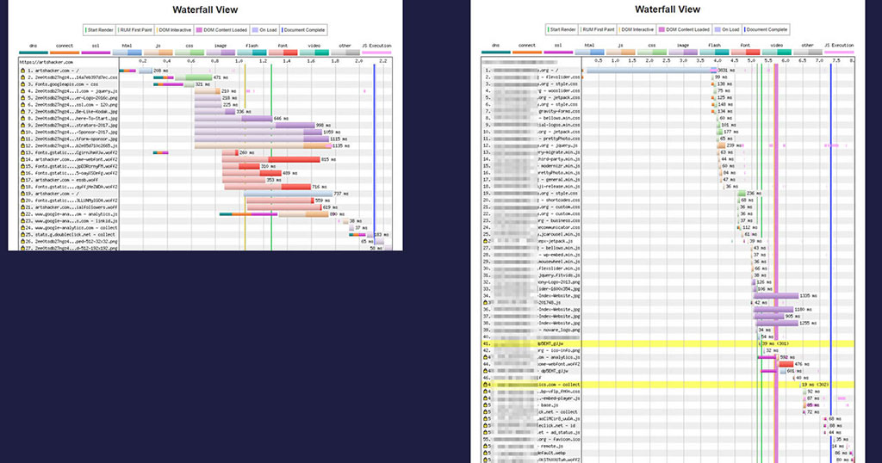The height and width of the screenshot is (463, 882).
Task: Click lock icon beside row 1 artshacker.com
Action: [23, 71]
